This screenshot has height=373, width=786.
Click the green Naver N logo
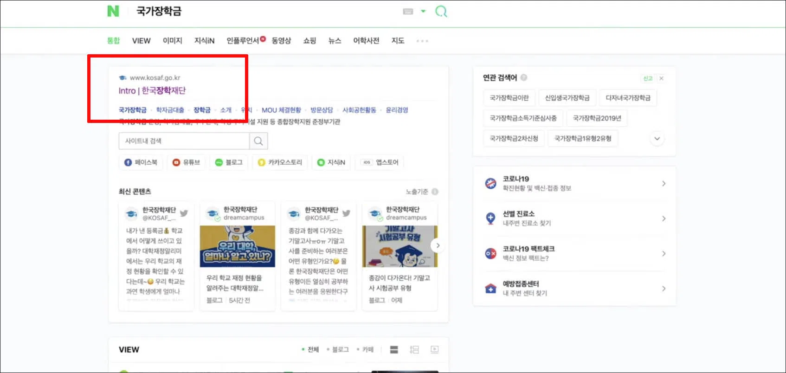pyautogui.click(x=113, y=11)
